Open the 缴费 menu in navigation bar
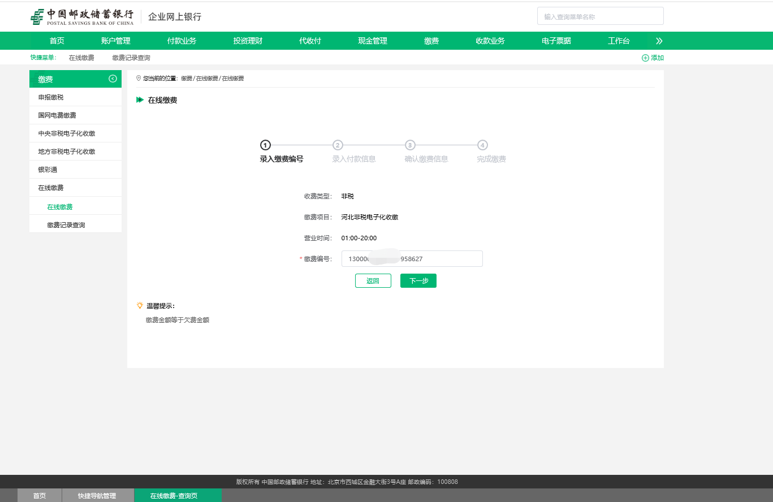Screen dimensions: 773x502 coord(430,40)
